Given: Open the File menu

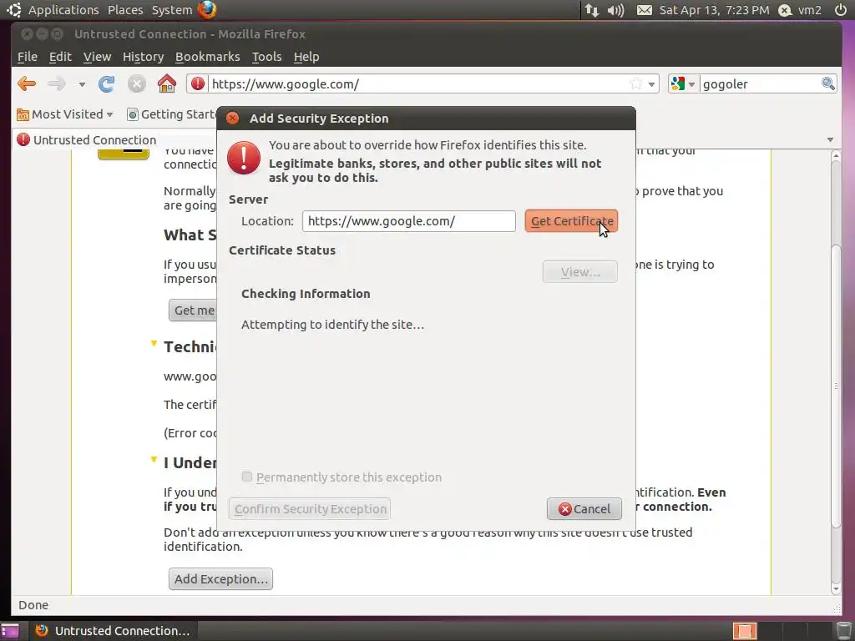Looking at the screenshot, I should tap(28, 57).
